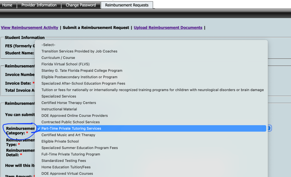Select the Reimbursement Requests tab
Screen dimensions: 291x177
(x=127, y=5)
